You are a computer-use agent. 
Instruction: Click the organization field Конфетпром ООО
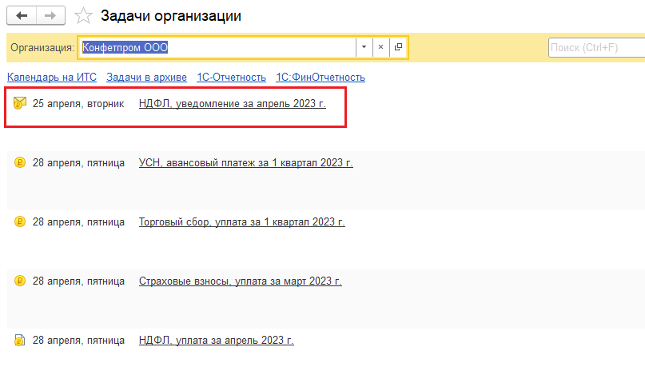pyautogui.click(x=218, y=47)
